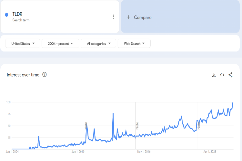
Task: Click the Note marker near Nov 2016
Action: pos(137,126)
